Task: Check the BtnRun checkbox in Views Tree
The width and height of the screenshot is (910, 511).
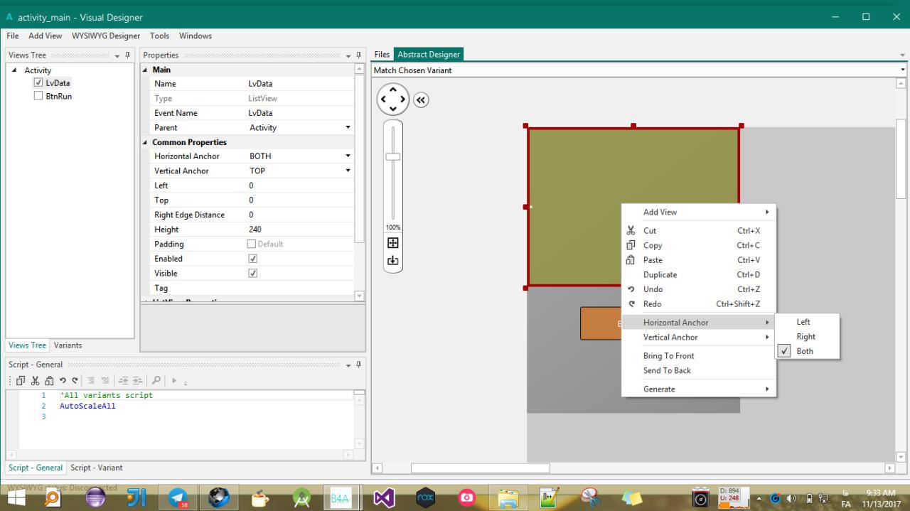Action: 38,96
